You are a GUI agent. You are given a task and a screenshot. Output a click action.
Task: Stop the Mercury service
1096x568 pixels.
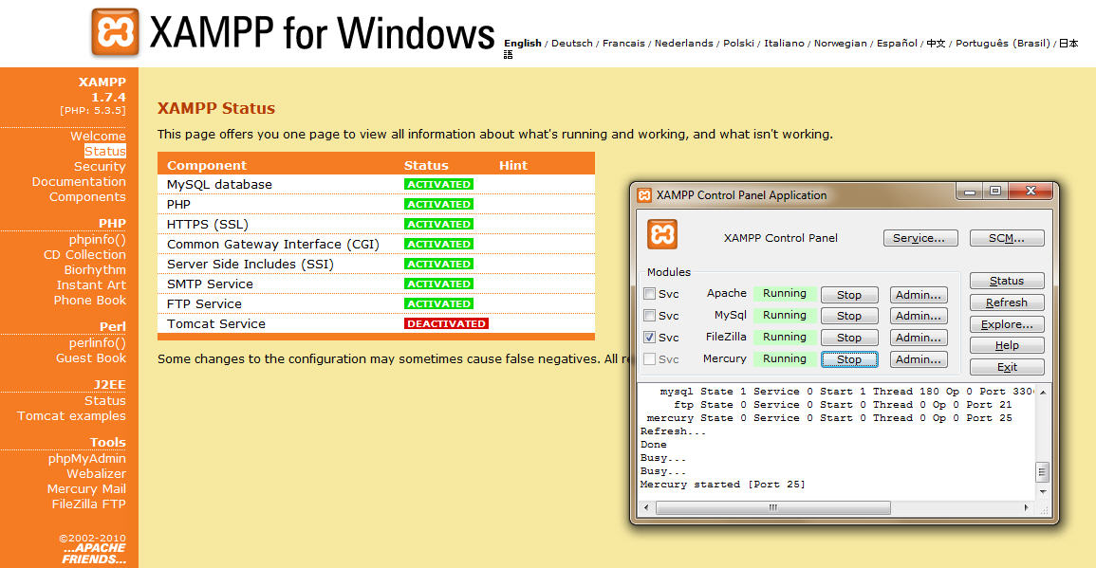click(x=848, y=358)
